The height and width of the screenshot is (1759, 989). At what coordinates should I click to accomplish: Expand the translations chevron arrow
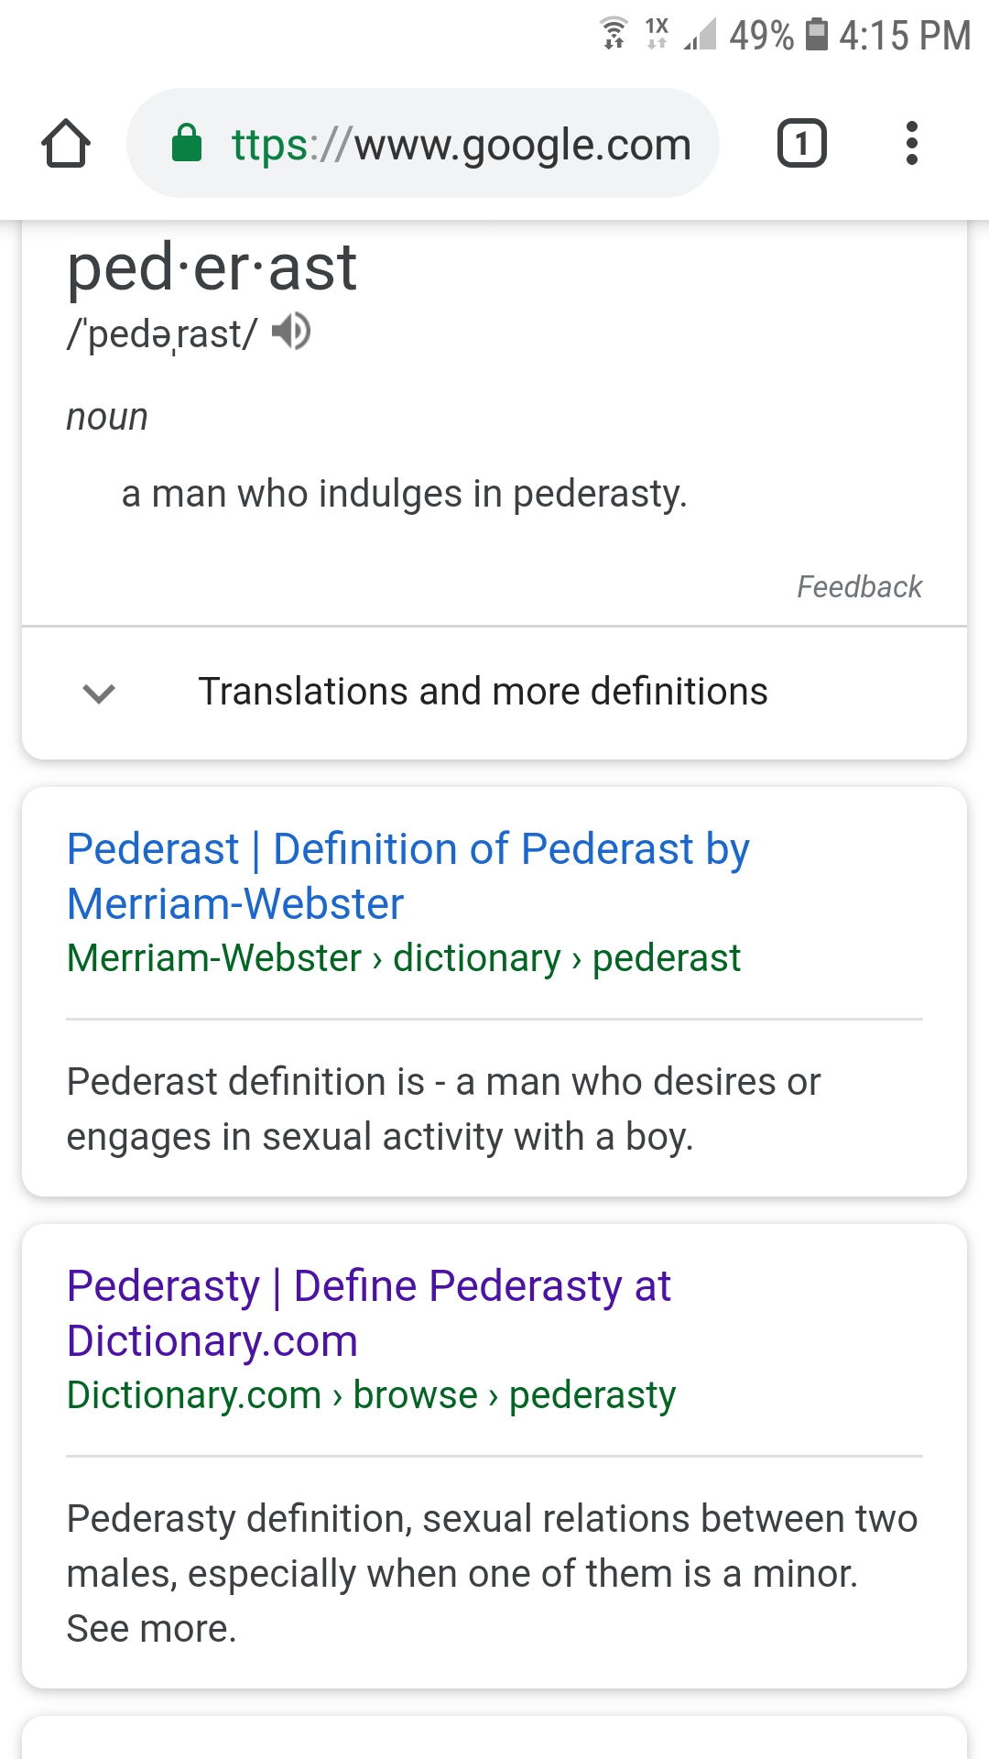(x=99, y=693)
